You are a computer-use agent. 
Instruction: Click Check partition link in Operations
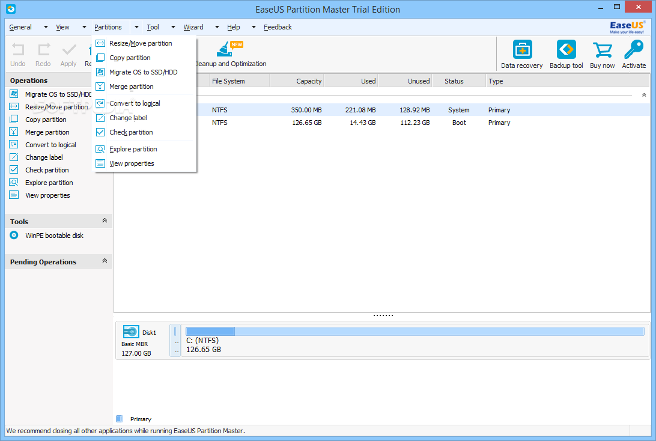pyautogui.click(x=47, y=170)
